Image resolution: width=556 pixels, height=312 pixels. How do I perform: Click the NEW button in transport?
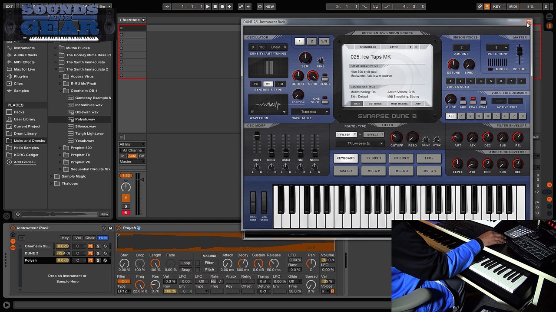click(270, 6)
